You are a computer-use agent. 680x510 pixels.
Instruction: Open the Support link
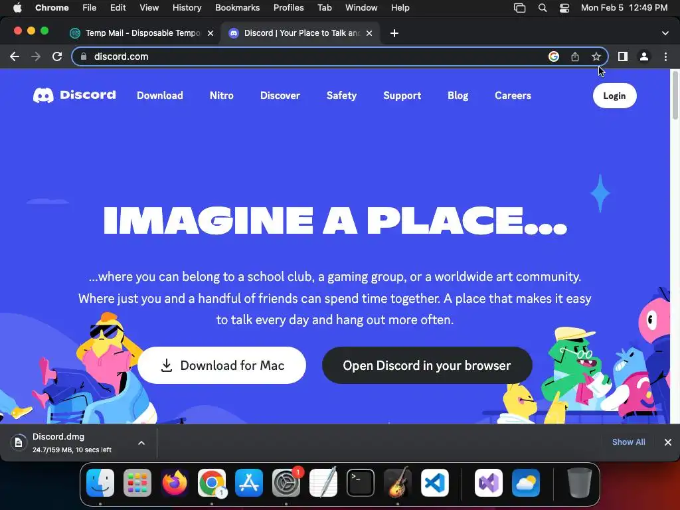click(402, 96)
